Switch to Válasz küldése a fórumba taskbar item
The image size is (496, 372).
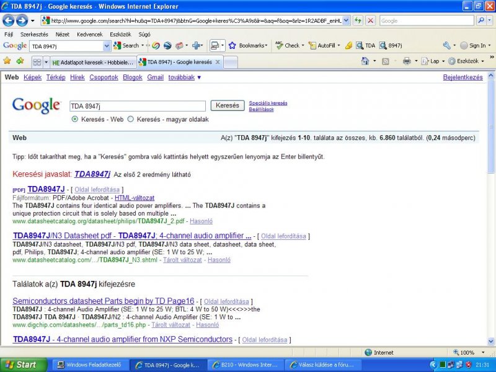(322, 365)
